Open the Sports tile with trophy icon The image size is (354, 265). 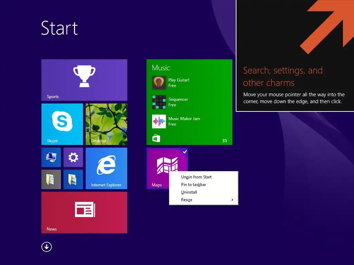click(x=84, y=80)
